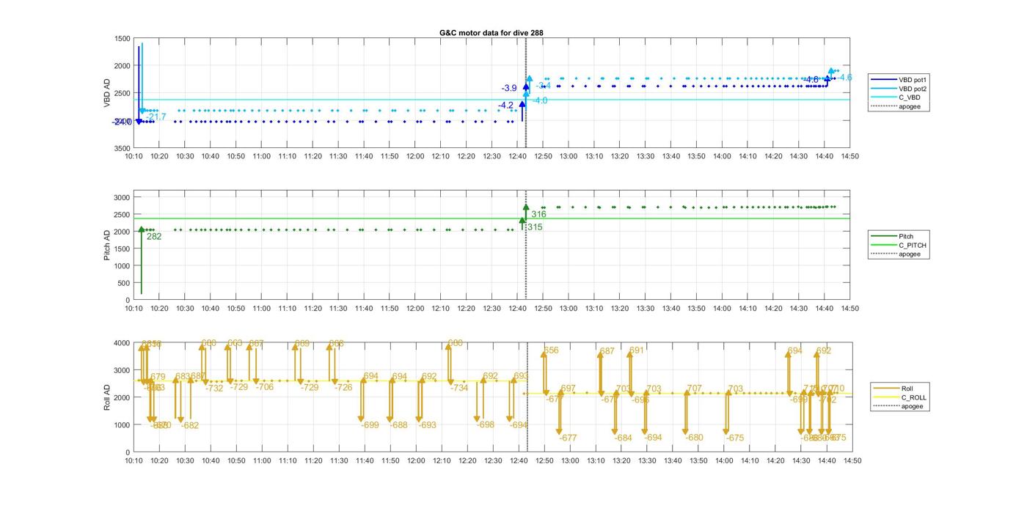Click the '316' pitch data label
Screen dimensions: 1027x508
538,215
